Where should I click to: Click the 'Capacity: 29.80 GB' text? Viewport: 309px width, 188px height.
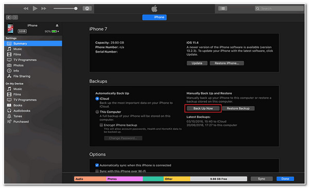(110, 43)
